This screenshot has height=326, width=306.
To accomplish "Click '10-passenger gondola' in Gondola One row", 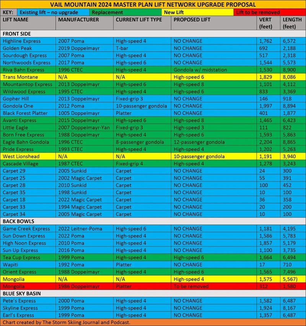I will coord(142,106).
